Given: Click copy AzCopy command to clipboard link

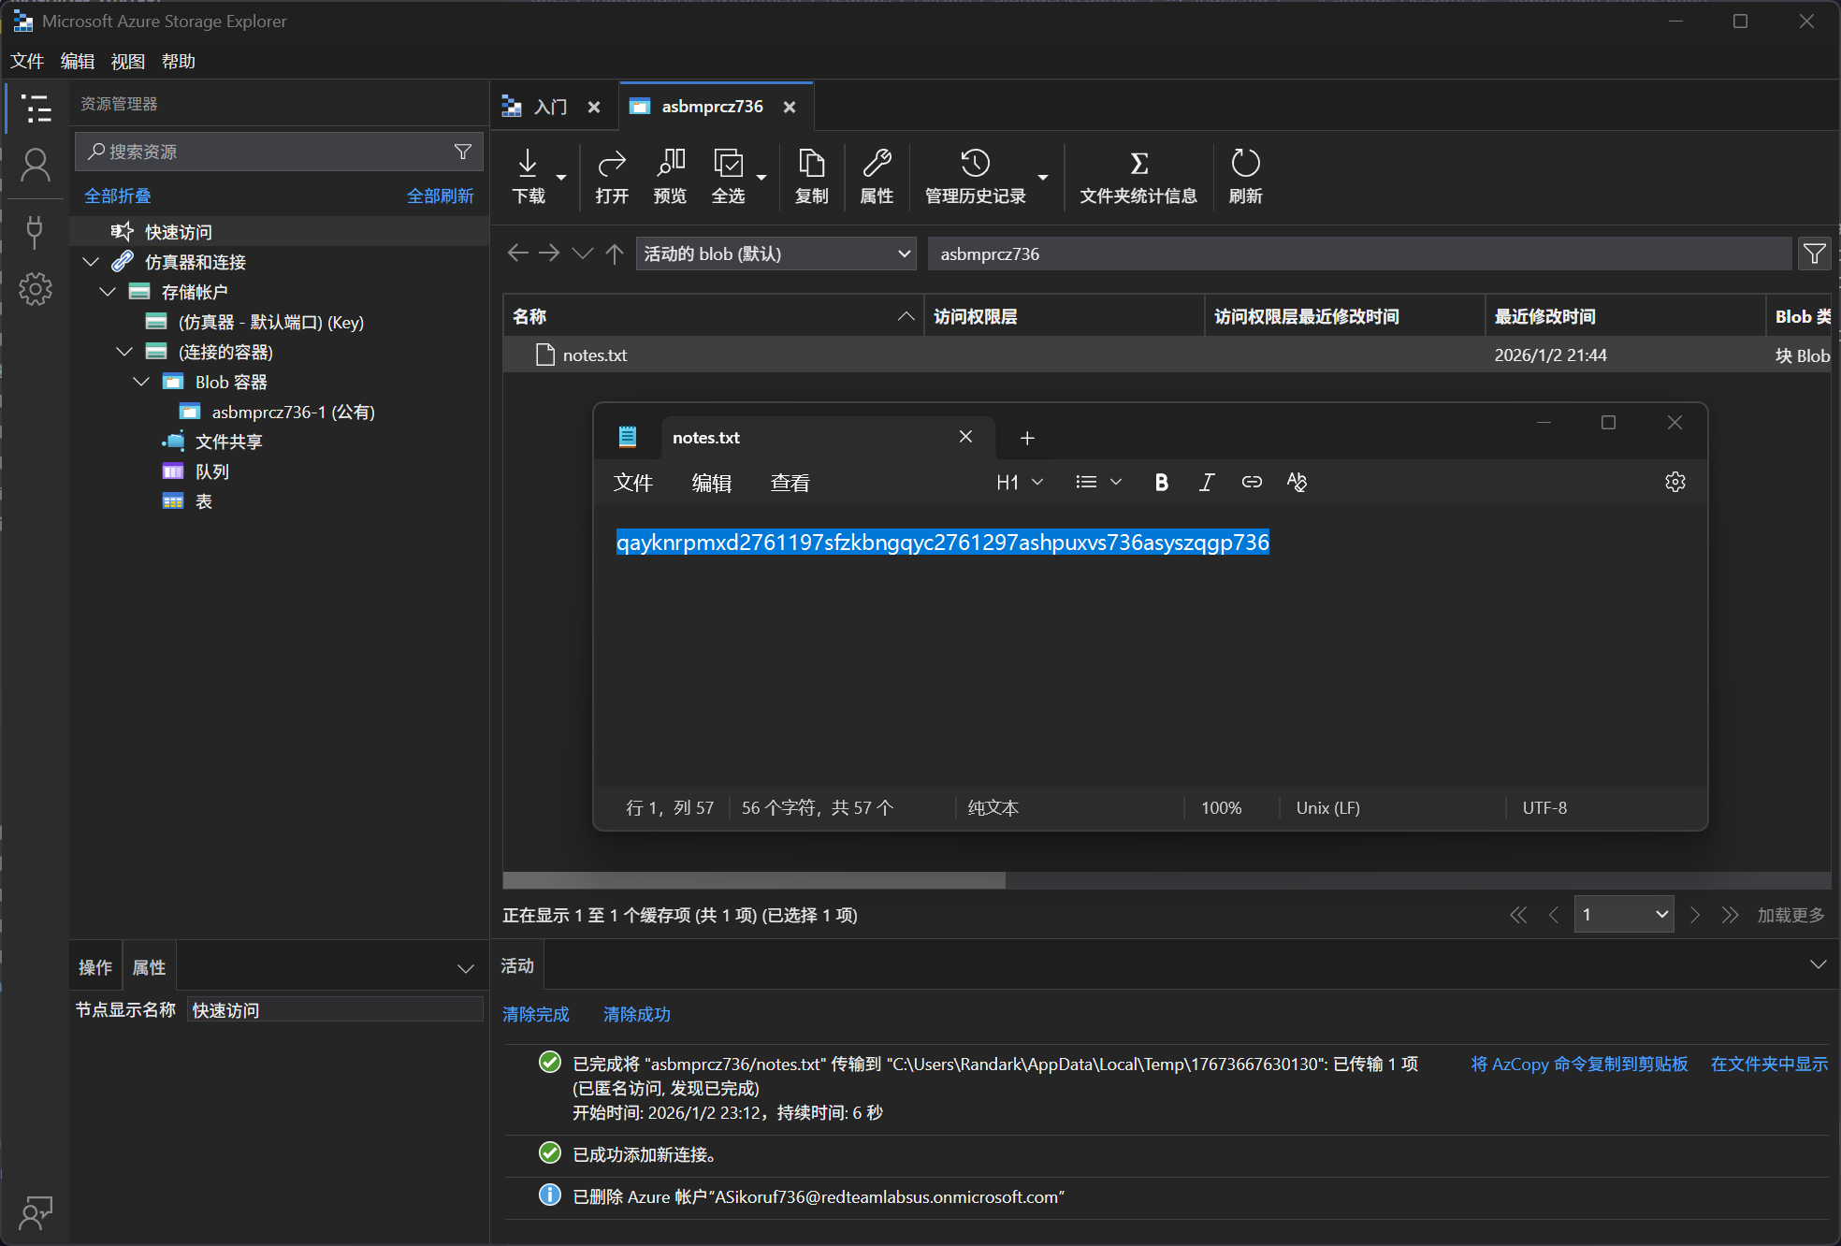Looking at the screenshot, I should (x=1579, y=1064).
